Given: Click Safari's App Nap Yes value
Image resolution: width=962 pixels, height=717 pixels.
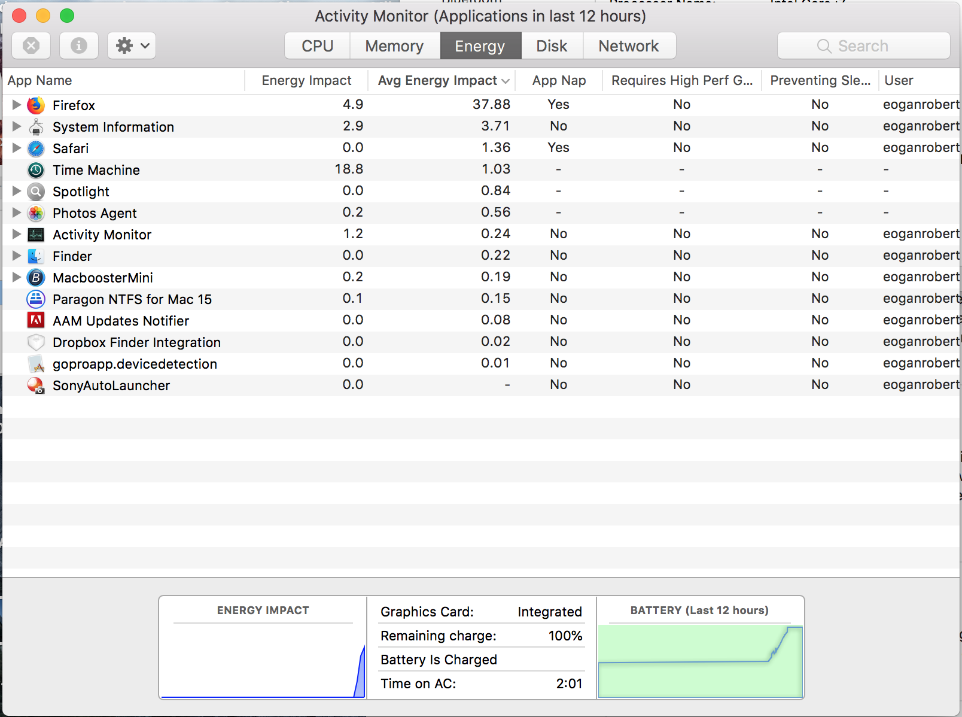Looking at the screenshot, I should tap(558, 148).
